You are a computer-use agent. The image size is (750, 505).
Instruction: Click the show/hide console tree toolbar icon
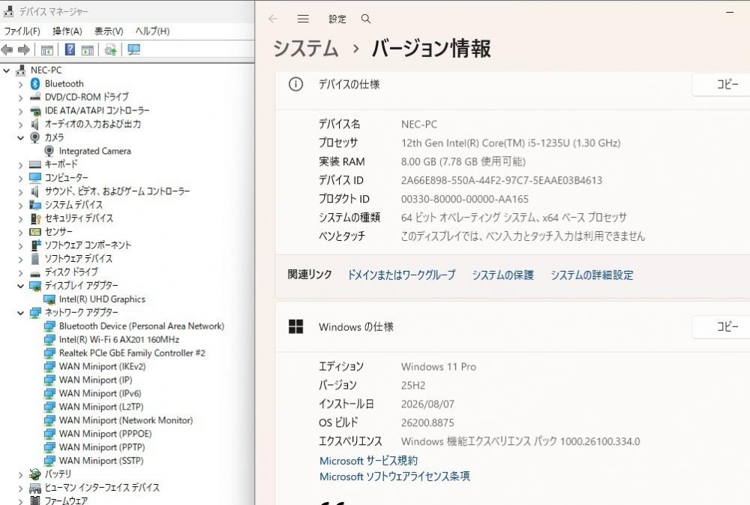click(46, 50)
